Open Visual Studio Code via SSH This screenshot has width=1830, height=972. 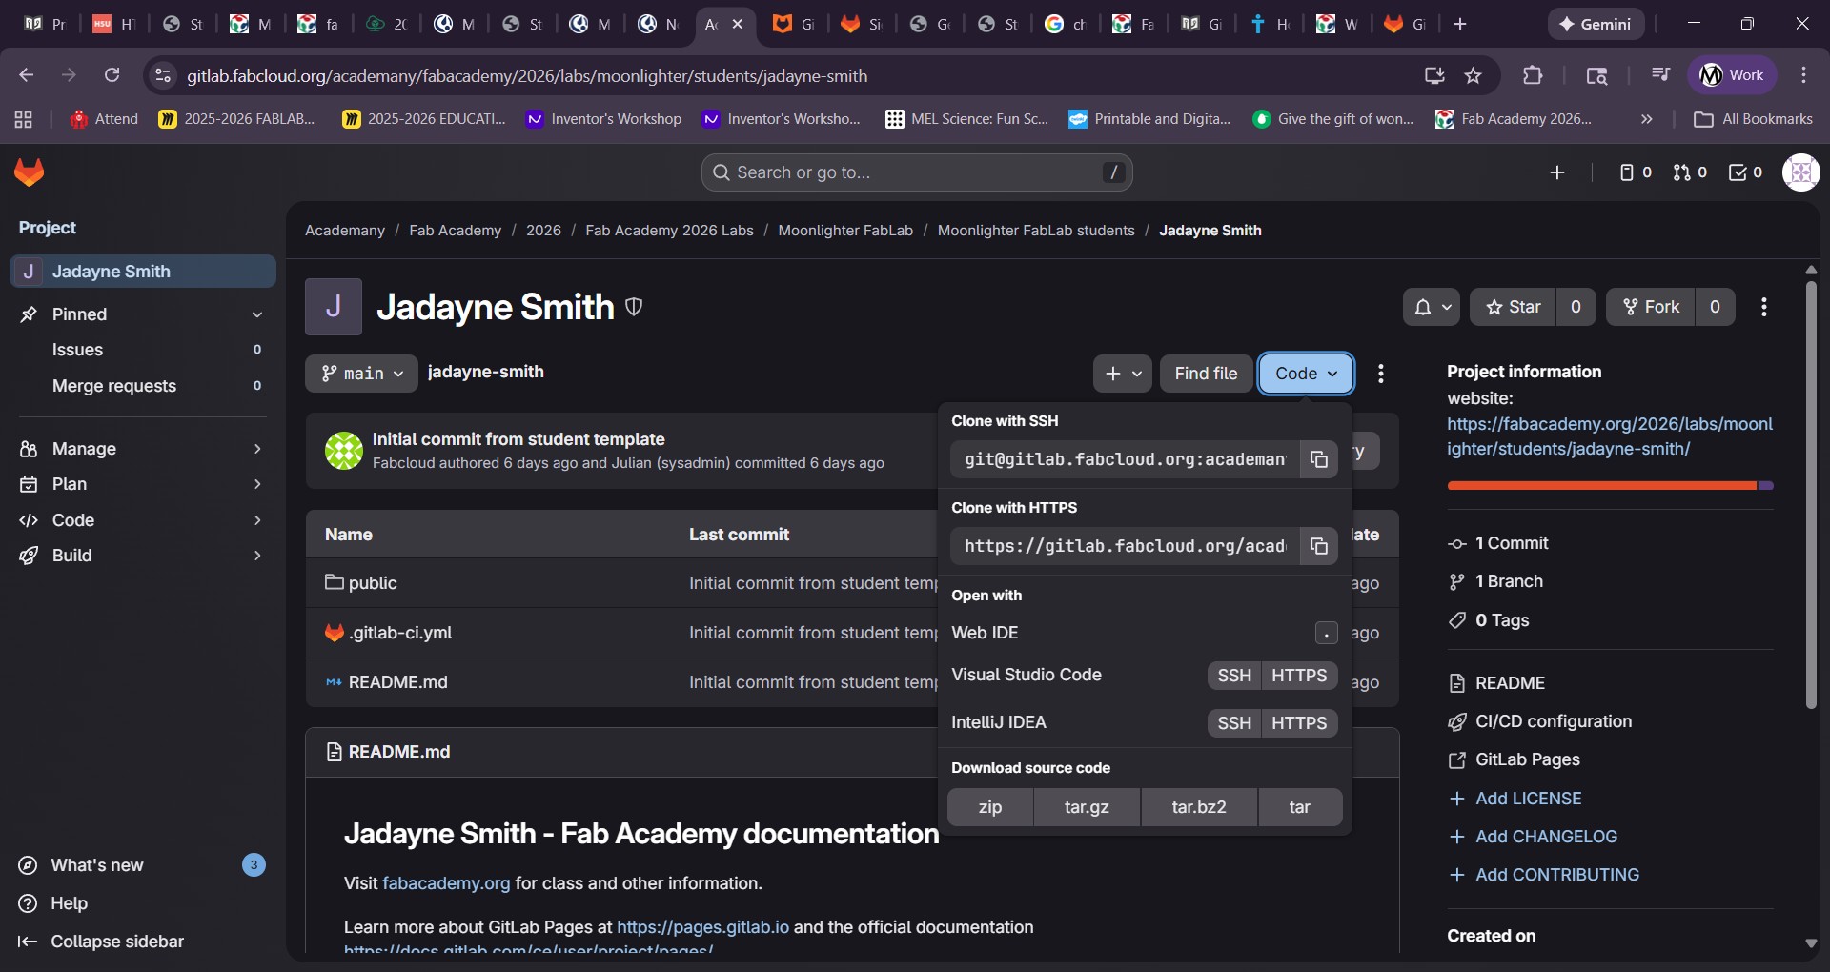(1234, 676)
